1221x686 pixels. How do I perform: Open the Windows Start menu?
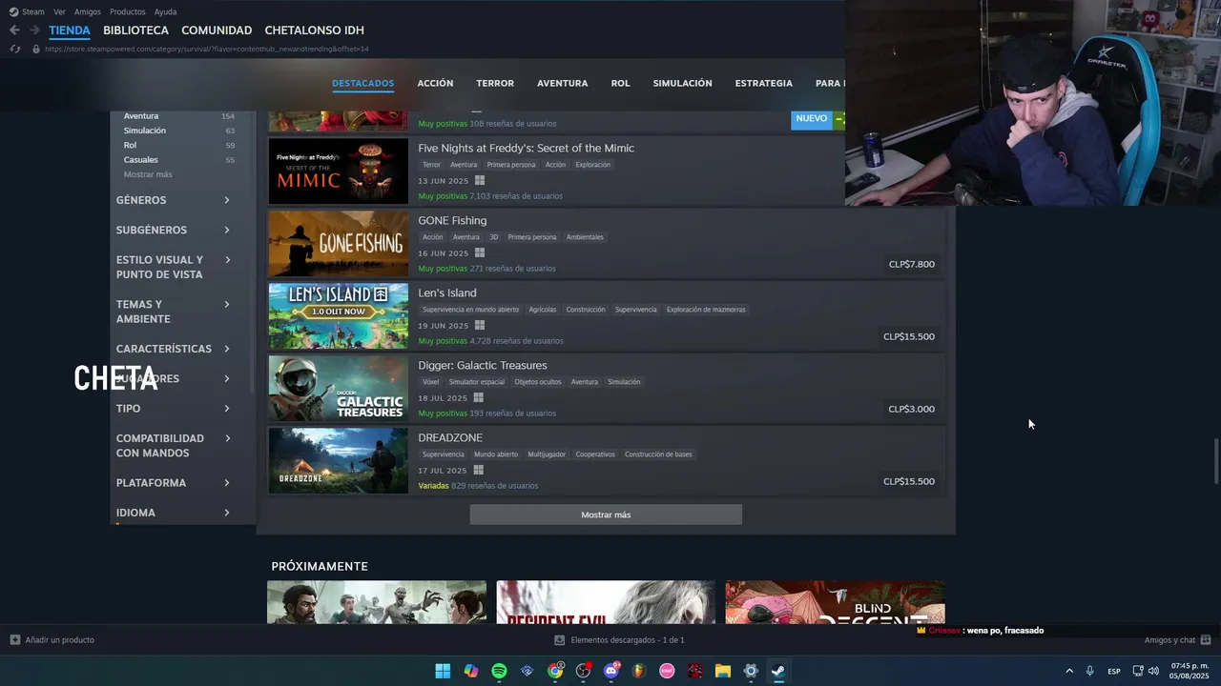click(443, 671)
